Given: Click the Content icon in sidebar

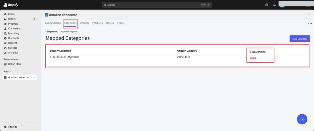Looking at the screenshot, I should pos(5,43).
